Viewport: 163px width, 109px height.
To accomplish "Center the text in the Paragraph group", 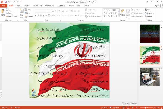I will [x=65, y=16].
